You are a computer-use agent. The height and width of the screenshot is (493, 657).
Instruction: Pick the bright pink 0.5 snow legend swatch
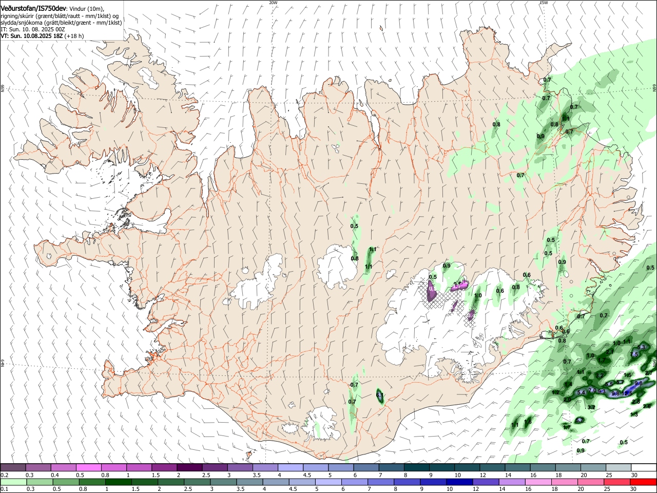pos(88,467)
